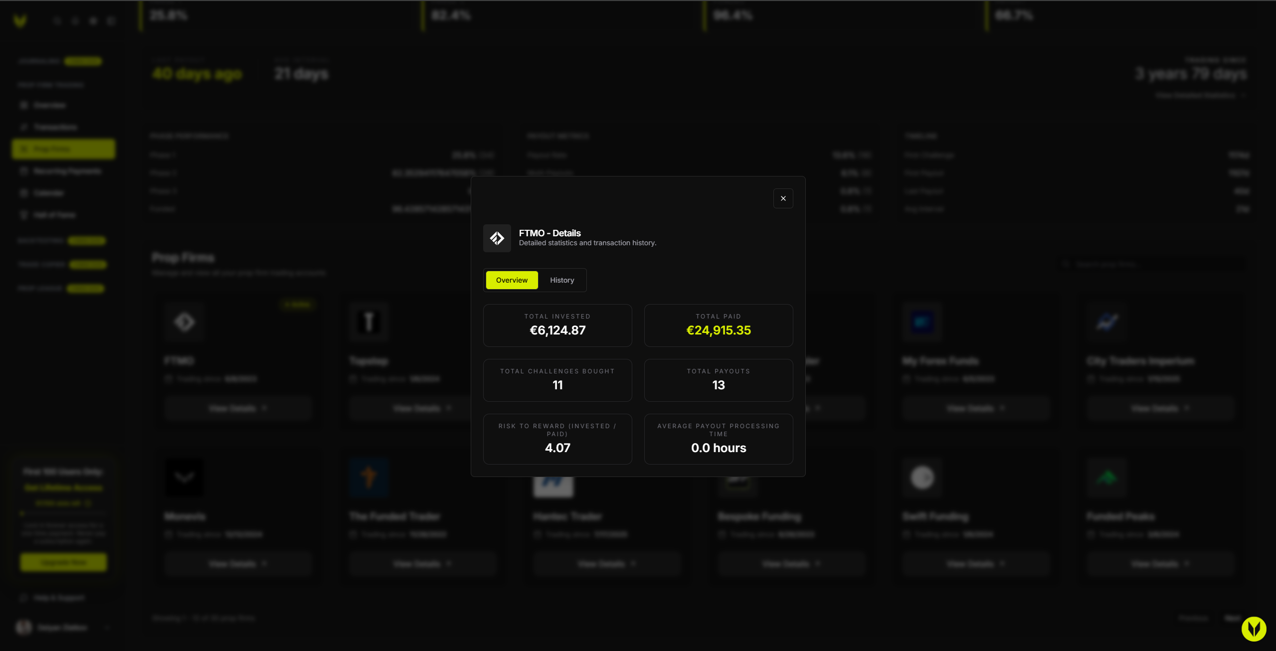Click View Details on background FTMO card
This screenshot has width=1276, height=651.
tap(238, 408)
